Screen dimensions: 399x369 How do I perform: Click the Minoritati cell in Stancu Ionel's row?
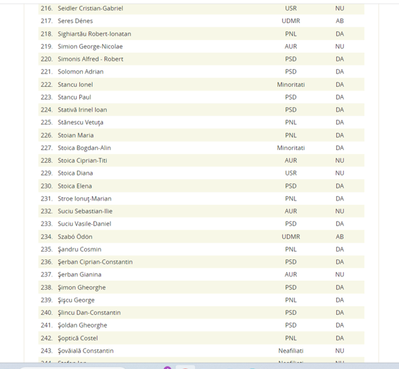tap(291, 84)
